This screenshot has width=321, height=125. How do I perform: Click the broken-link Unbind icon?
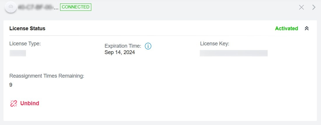click(x=14, y=103)
